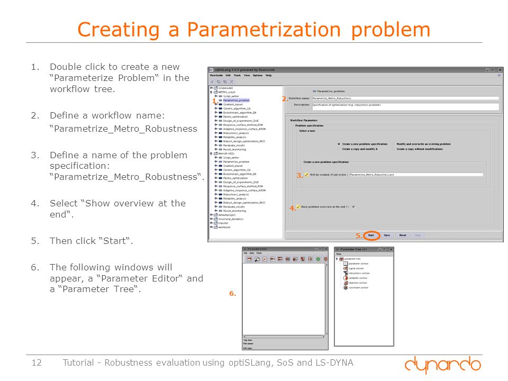Select Pareto_optimization under MetroR-V02c

pos(235,178)
